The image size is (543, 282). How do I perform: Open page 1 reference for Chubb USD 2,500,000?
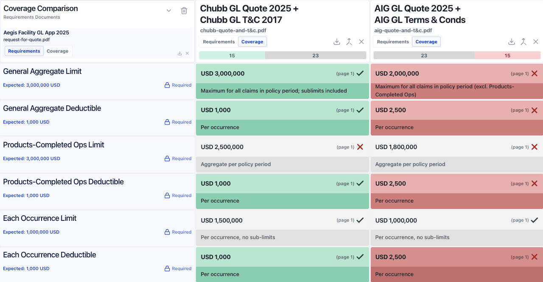[x=345, y=147]
